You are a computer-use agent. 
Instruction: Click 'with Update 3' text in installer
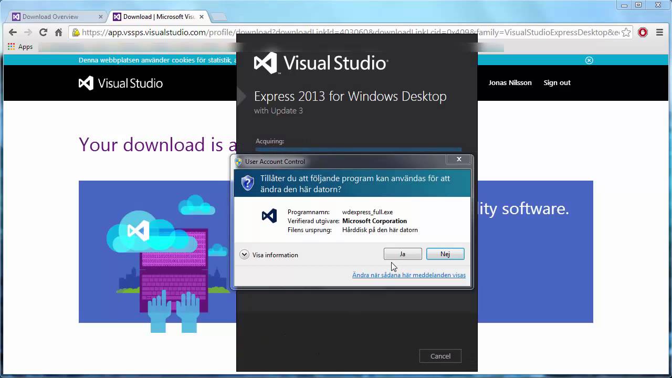[x=278, y=111]
